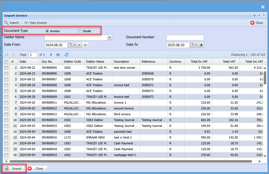Expand the Debtor Name dropdown
Viewport: 269px width, 174px height.
pyautogui.click(x=110, y=37)
